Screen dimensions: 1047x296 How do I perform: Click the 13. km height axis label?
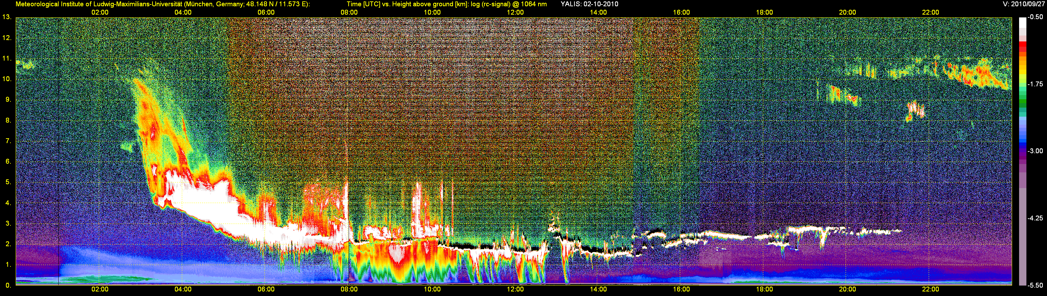[7, 17]
